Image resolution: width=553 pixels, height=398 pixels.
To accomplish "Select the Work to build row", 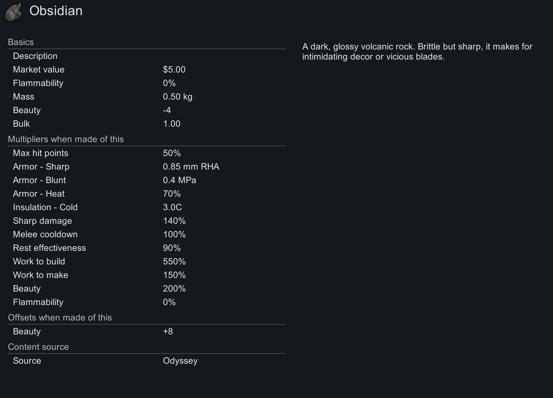I will 147,262.
